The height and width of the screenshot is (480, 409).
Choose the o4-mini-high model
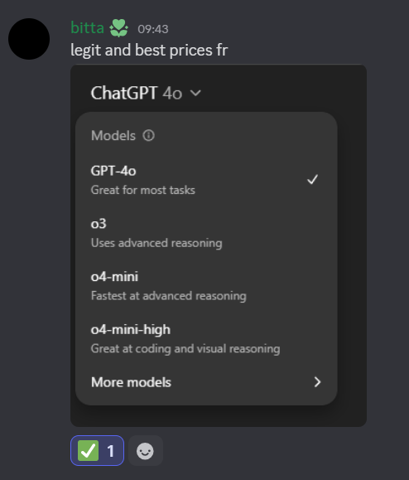pyautogui.click(x=206, y=339)
